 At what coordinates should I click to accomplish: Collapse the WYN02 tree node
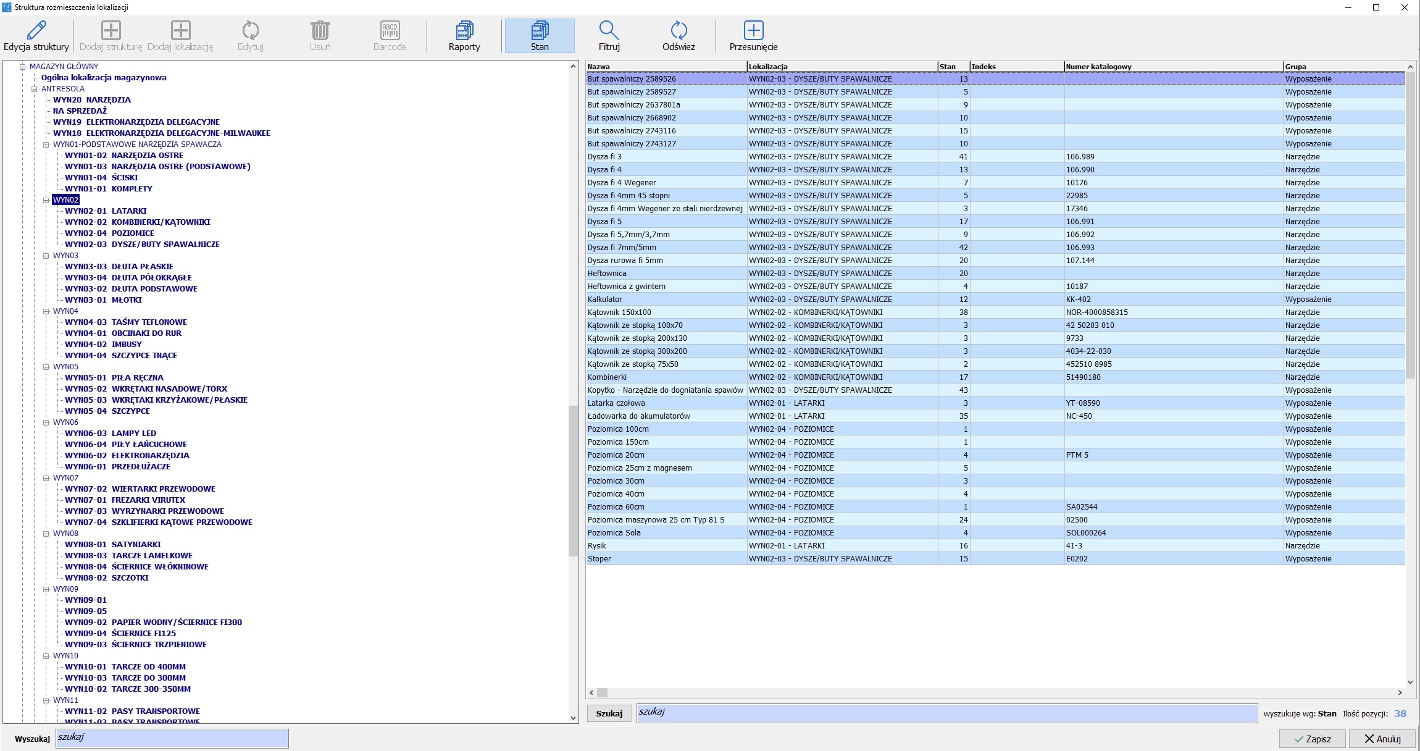46,200
